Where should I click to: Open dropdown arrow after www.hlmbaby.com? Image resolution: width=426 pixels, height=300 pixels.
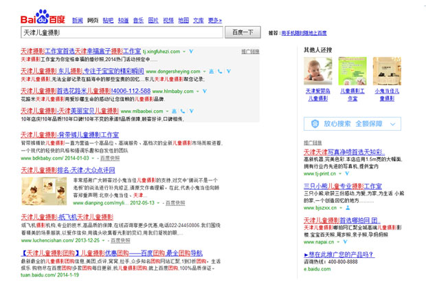(198, 92)
